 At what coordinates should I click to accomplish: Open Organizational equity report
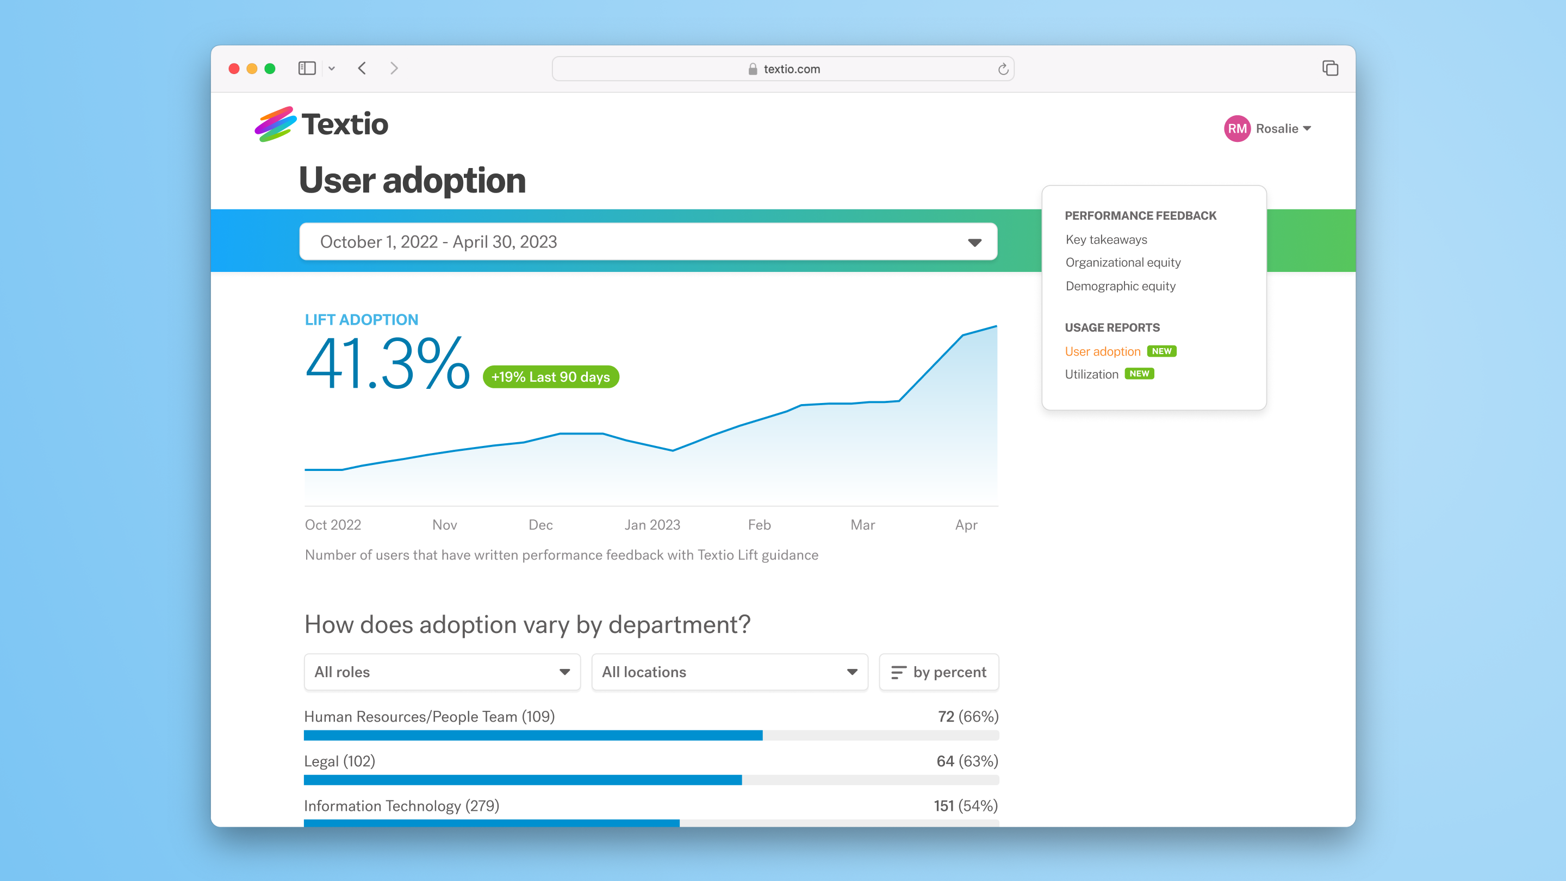pyautogui.click(x=1123, y=262)
